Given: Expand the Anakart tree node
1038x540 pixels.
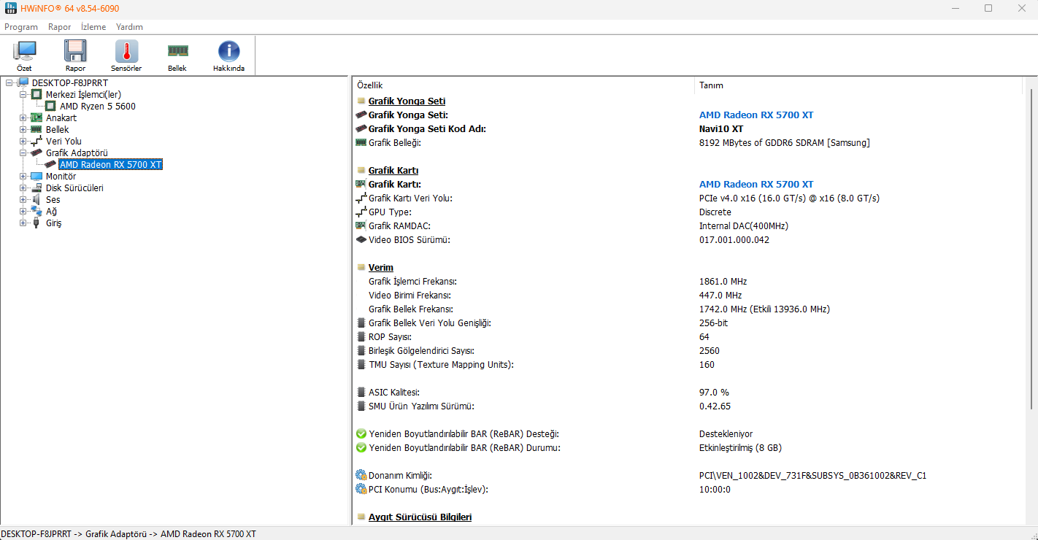Looking at the screenshot, I should [x=23, y=117].
